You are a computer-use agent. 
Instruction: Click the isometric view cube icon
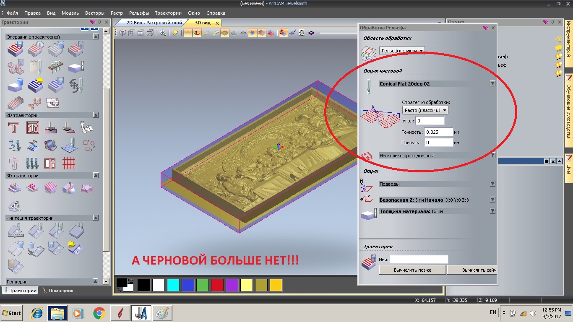(x=123, y=33)
